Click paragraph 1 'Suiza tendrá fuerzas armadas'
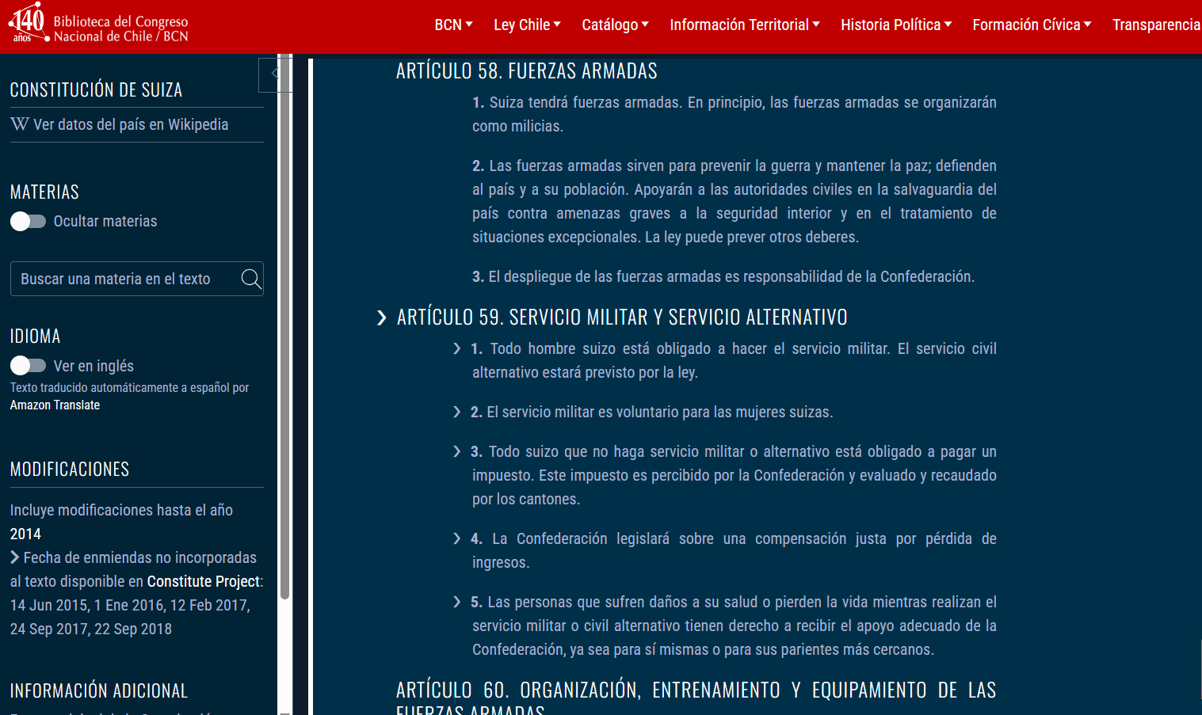The height and width of the screenshot is (715, 1202). coord(735,114)
